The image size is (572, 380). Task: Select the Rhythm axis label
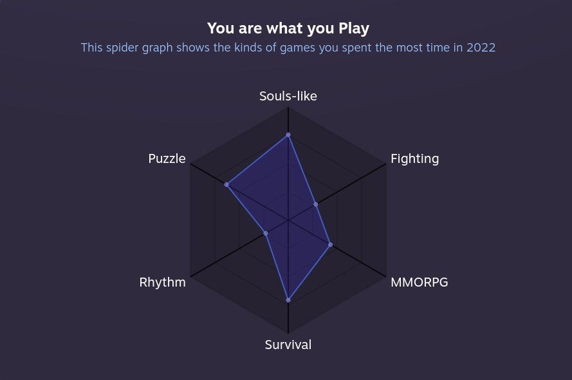[x=162, y=283]
